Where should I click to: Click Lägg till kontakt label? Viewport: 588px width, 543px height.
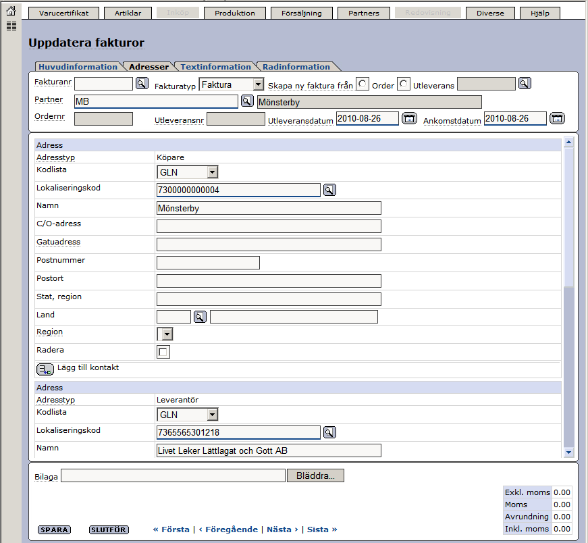coord(88,367)
